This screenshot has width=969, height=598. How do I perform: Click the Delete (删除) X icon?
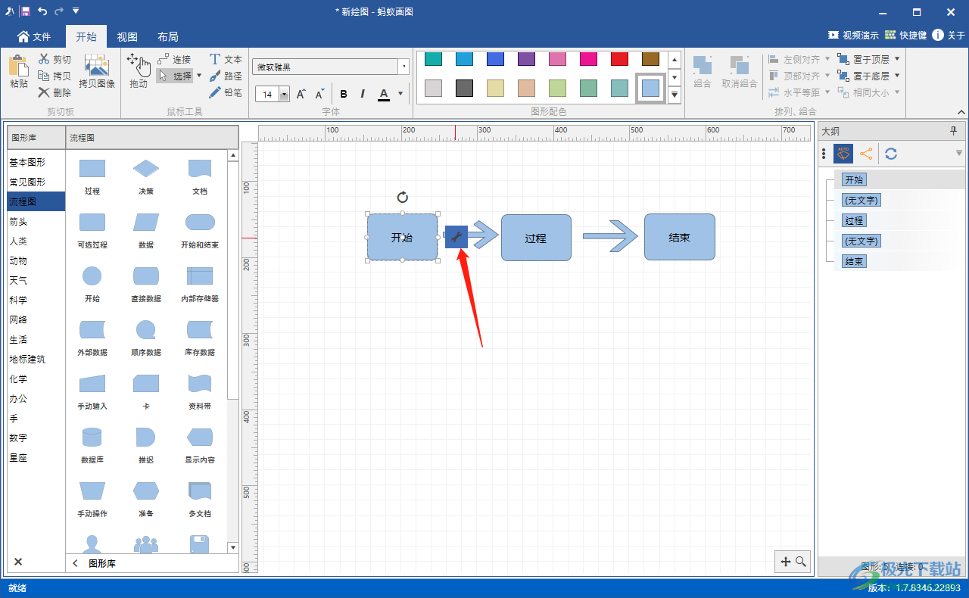(43, 92)
